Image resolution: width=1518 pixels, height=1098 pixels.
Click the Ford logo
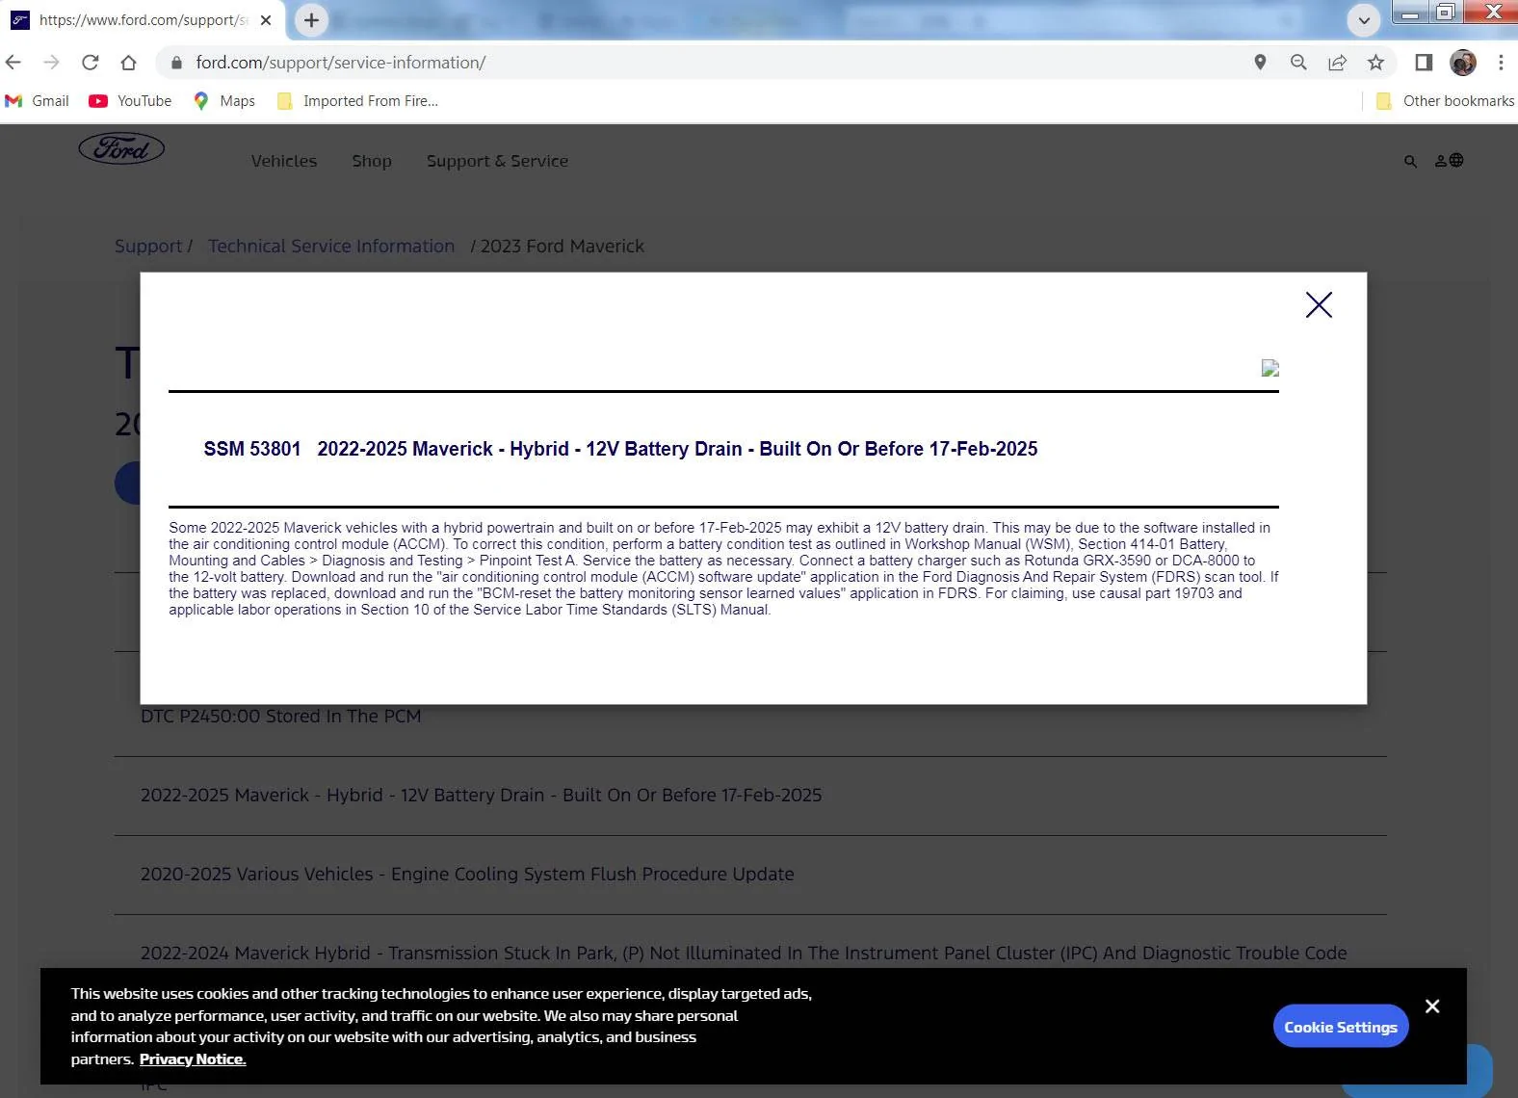121,148
